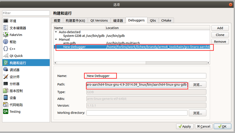Click the 帮助 question mark icon

pyautogui.click(x=6, y=42)
